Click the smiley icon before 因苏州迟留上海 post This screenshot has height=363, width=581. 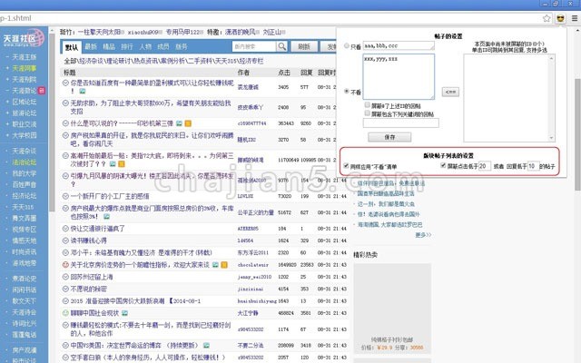(65, 277)
